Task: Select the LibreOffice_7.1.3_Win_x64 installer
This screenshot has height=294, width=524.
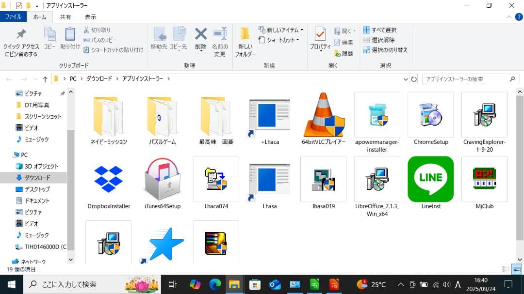Action: [377, 186]
